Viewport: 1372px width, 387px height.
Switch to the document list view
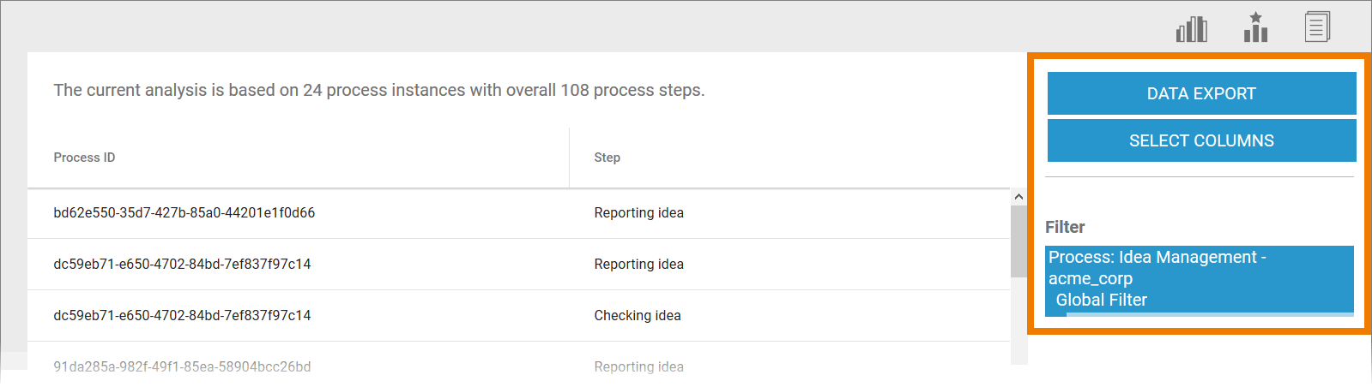coord(1317,27)
